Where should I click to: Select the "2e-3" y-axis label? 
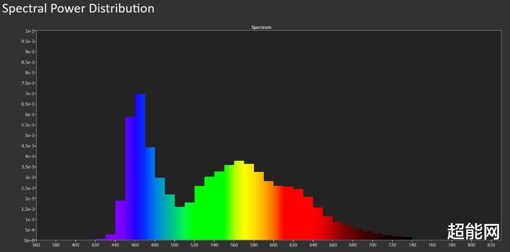point(29,199)
